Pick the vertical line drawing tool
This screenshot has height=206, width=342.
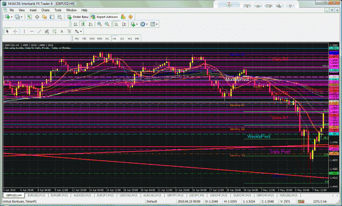[24, 32]
